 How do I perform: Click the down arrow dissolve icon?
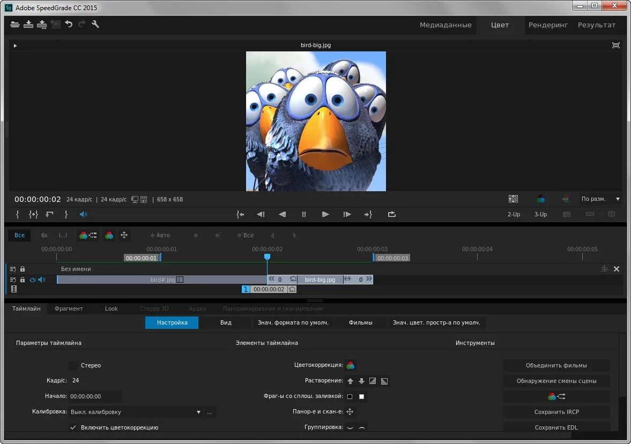coord(361,381)
